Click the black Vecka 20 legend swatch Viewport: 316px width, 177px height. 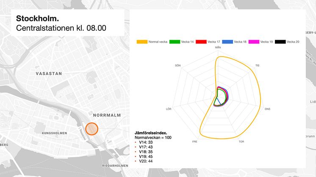pyautogui.click(x=280, y=42)
